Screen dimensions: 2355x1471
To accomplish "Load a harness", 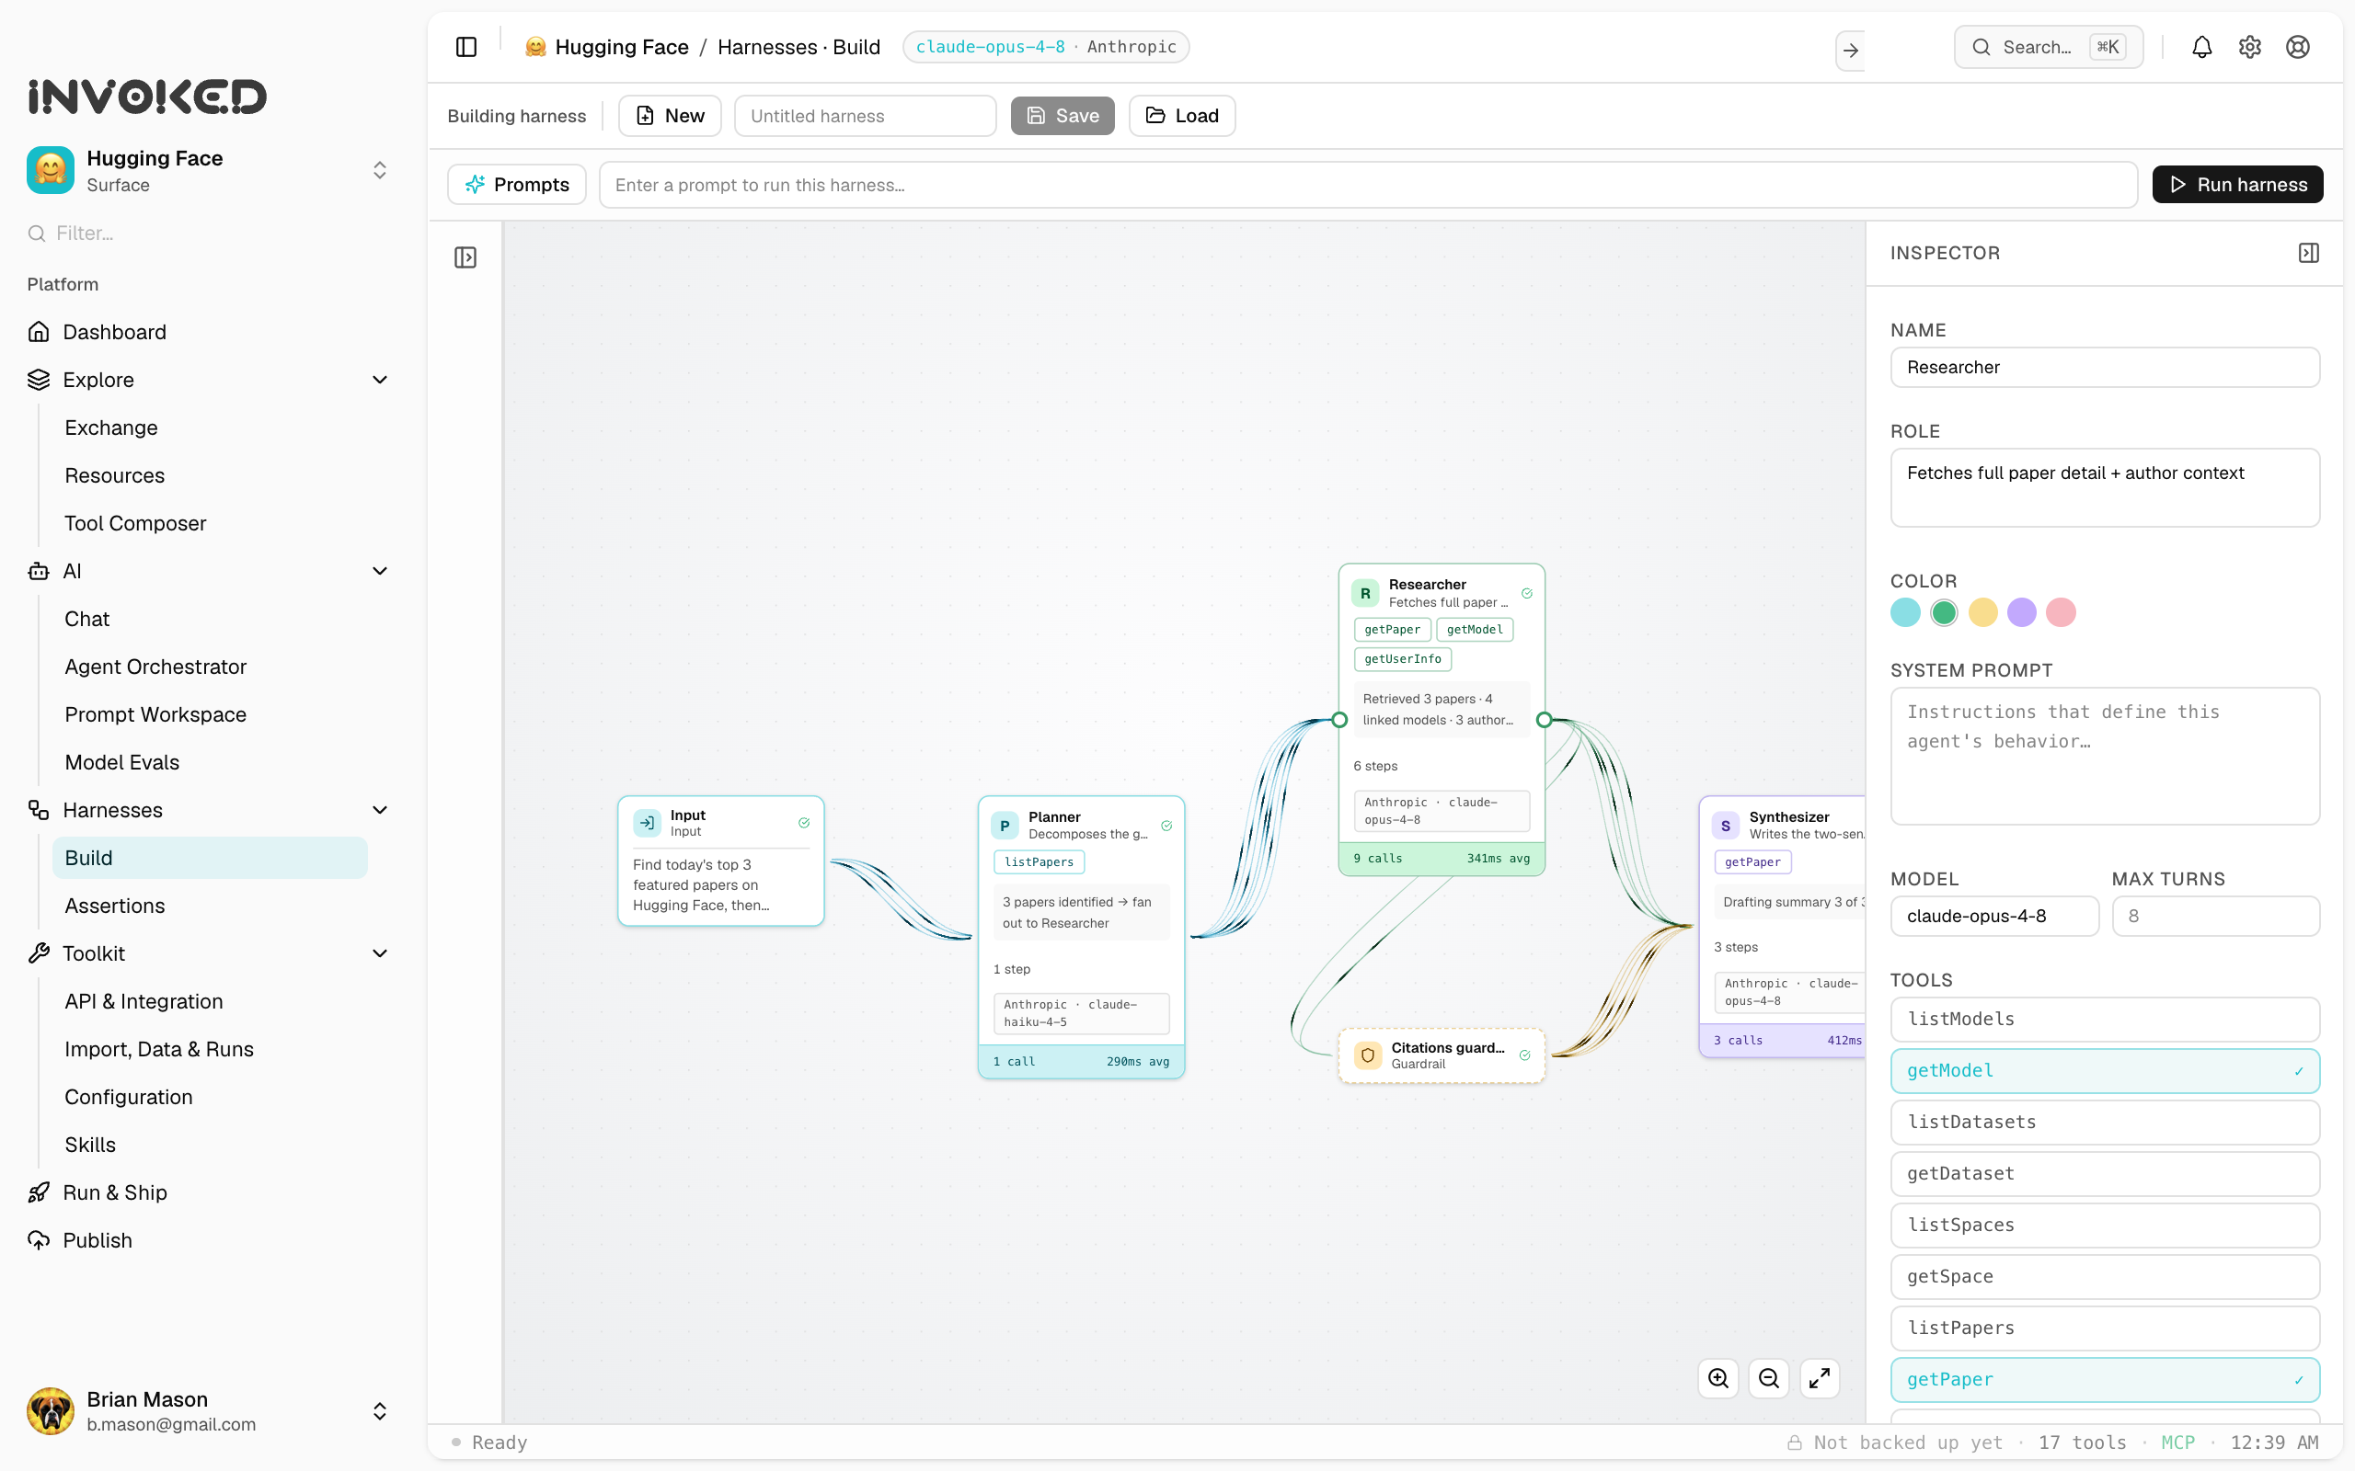I will 1181,116.
